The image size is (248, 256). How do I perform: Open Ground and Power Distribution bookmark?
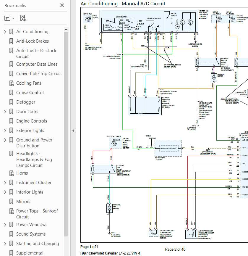(x=34, y=143)
